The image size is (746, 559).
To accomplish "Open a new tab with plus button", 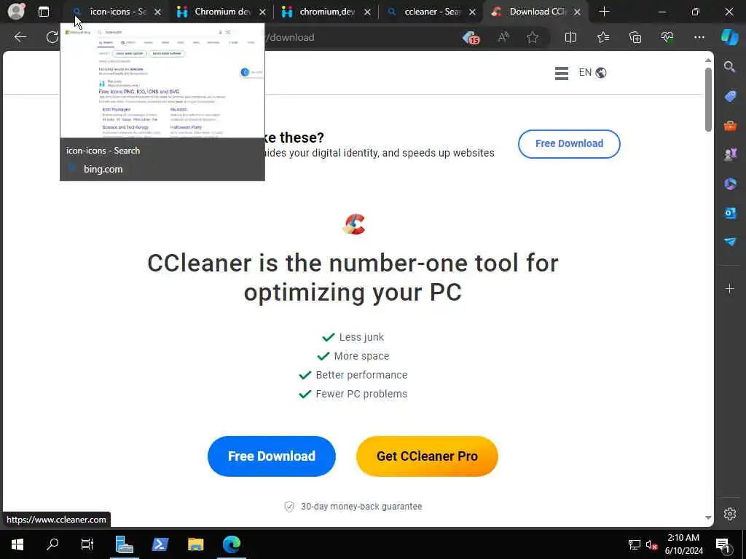I will pos(604,12).
